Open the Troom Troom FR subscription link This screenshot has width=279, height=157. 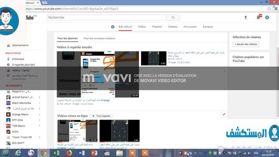coord(22,137)
